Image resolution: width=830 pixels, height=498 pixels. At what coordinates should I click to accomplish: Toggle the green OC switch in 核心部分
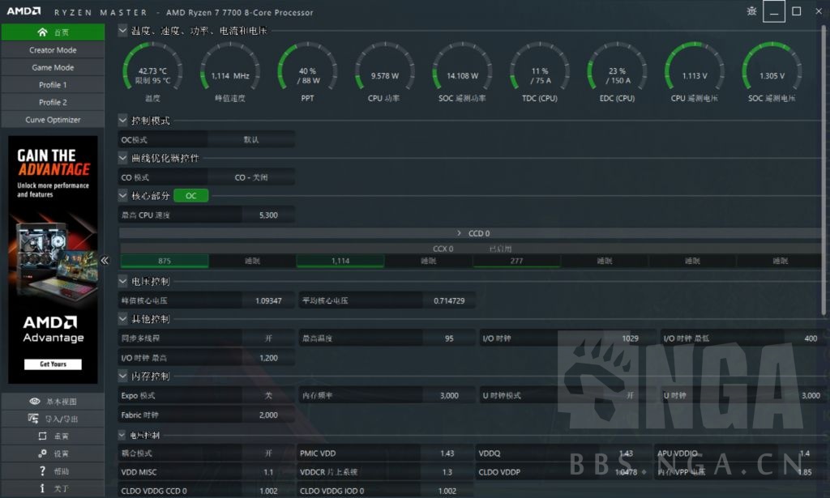tap(191, 195)
